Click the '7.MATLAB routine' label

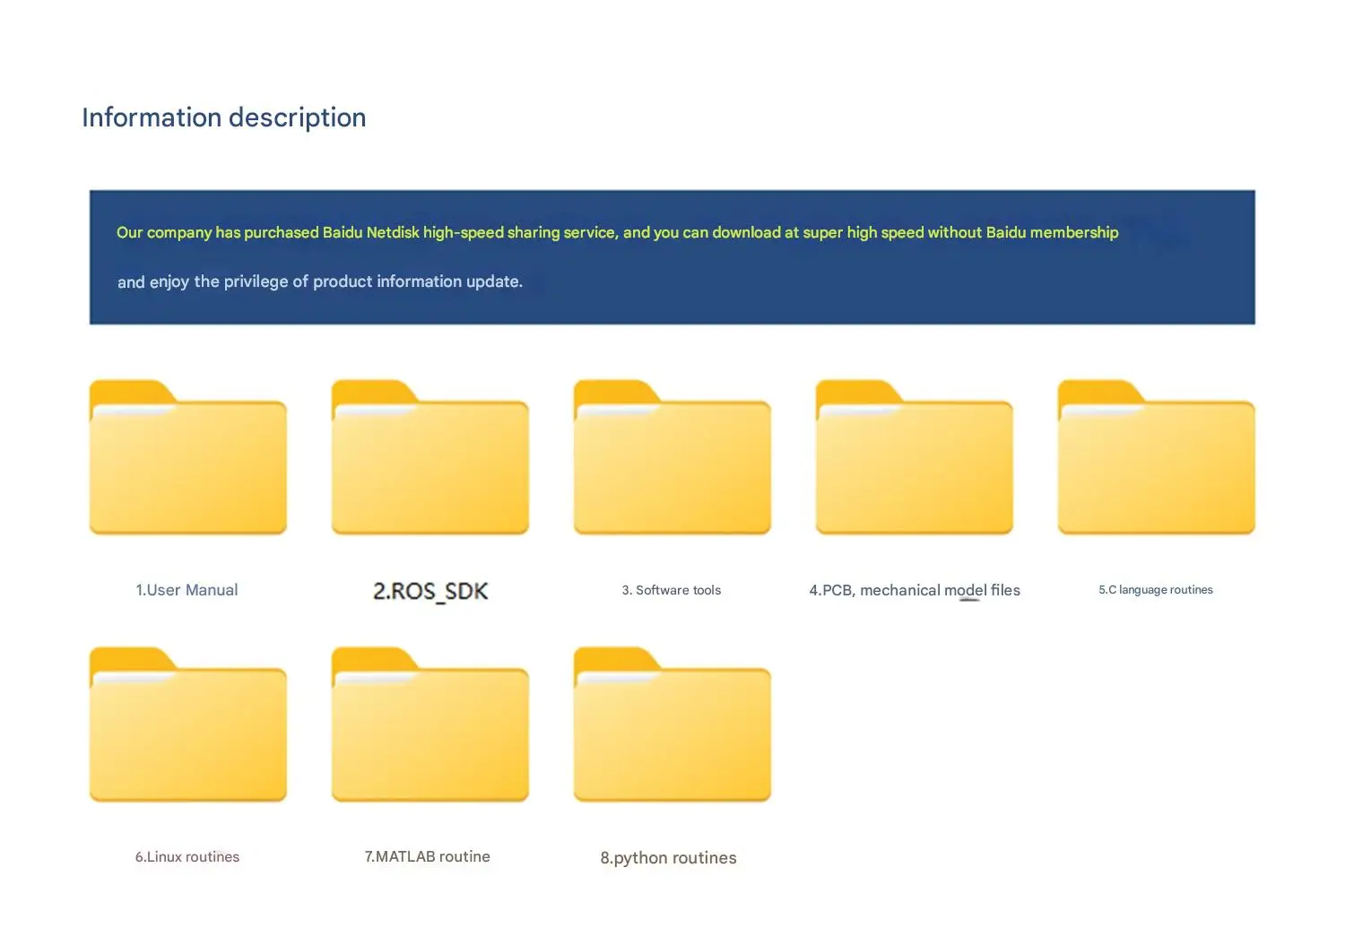point(428,856)
